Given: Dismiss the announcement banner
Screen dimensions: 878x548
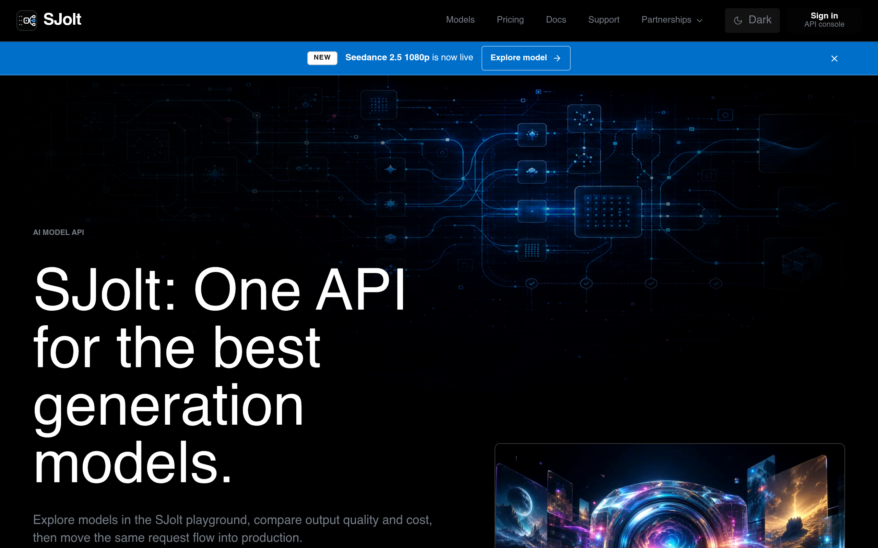Looking at the screenshot, I should [834, 59].
